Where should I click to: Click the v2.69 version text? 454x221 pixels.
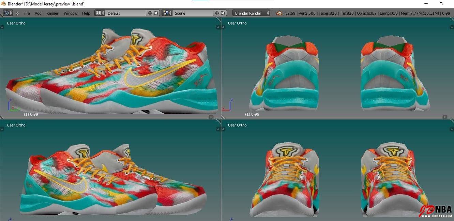point(290,13)
